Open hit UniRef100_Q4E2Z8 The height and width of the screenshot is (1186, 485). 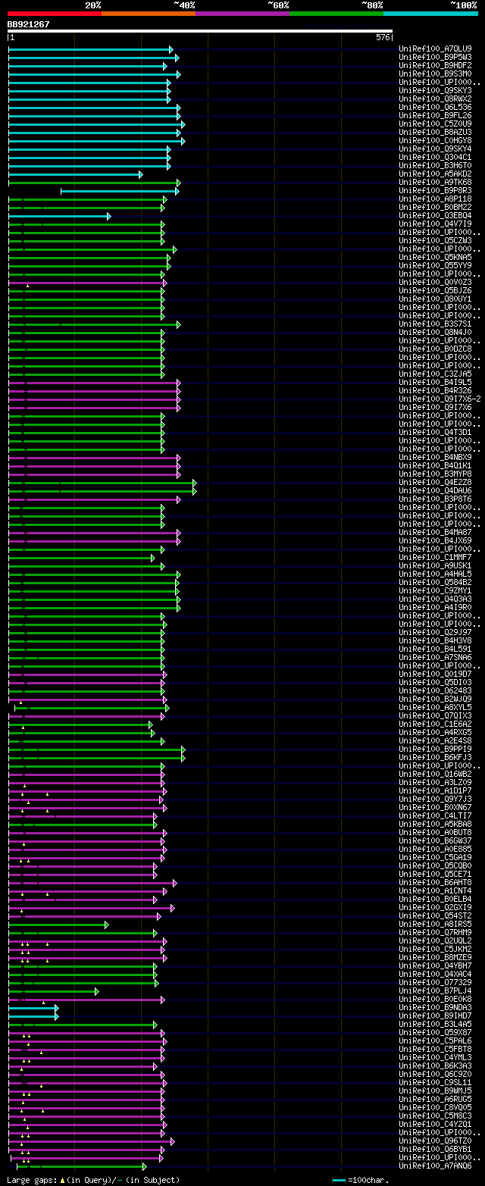(x=435, y=482)
